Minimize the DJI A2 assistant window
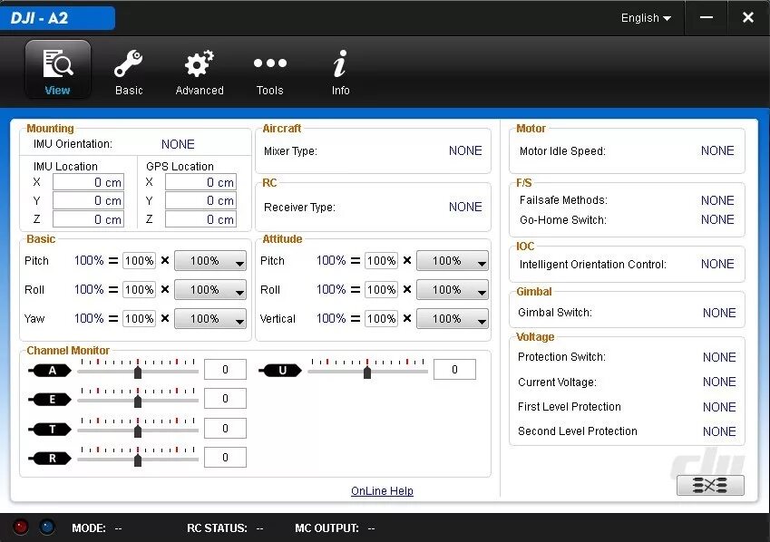Viewport: 770px width, 542px height. point(707,18)
